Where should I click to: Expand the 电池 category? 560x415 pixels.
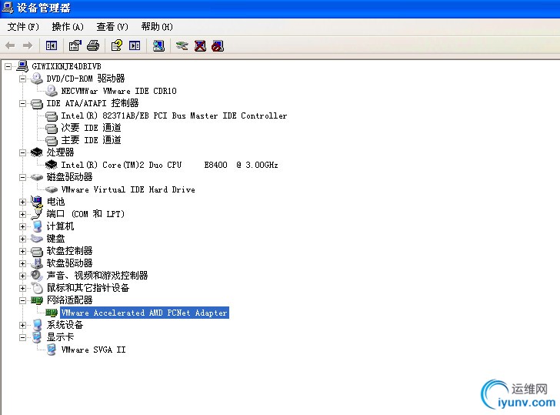pyautogui.click(x=22, y=202)
